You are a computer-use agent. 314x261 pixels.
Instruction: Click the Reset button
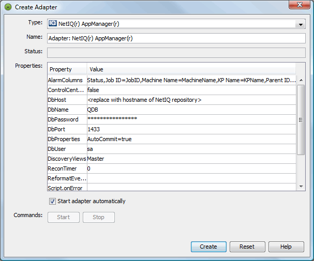click(247, 247)
